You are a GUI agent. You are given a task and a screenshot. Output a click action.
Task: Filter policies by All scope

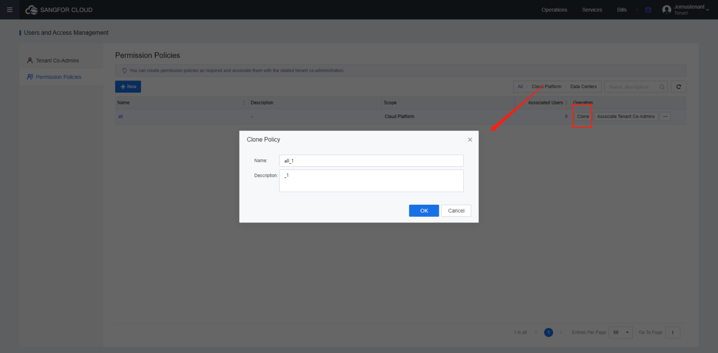coord(520,87)
